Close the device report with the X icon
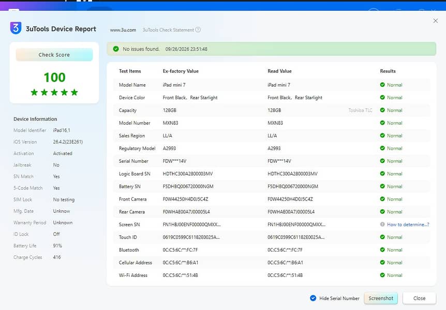The image size is (446, 310). pos(436,21)
